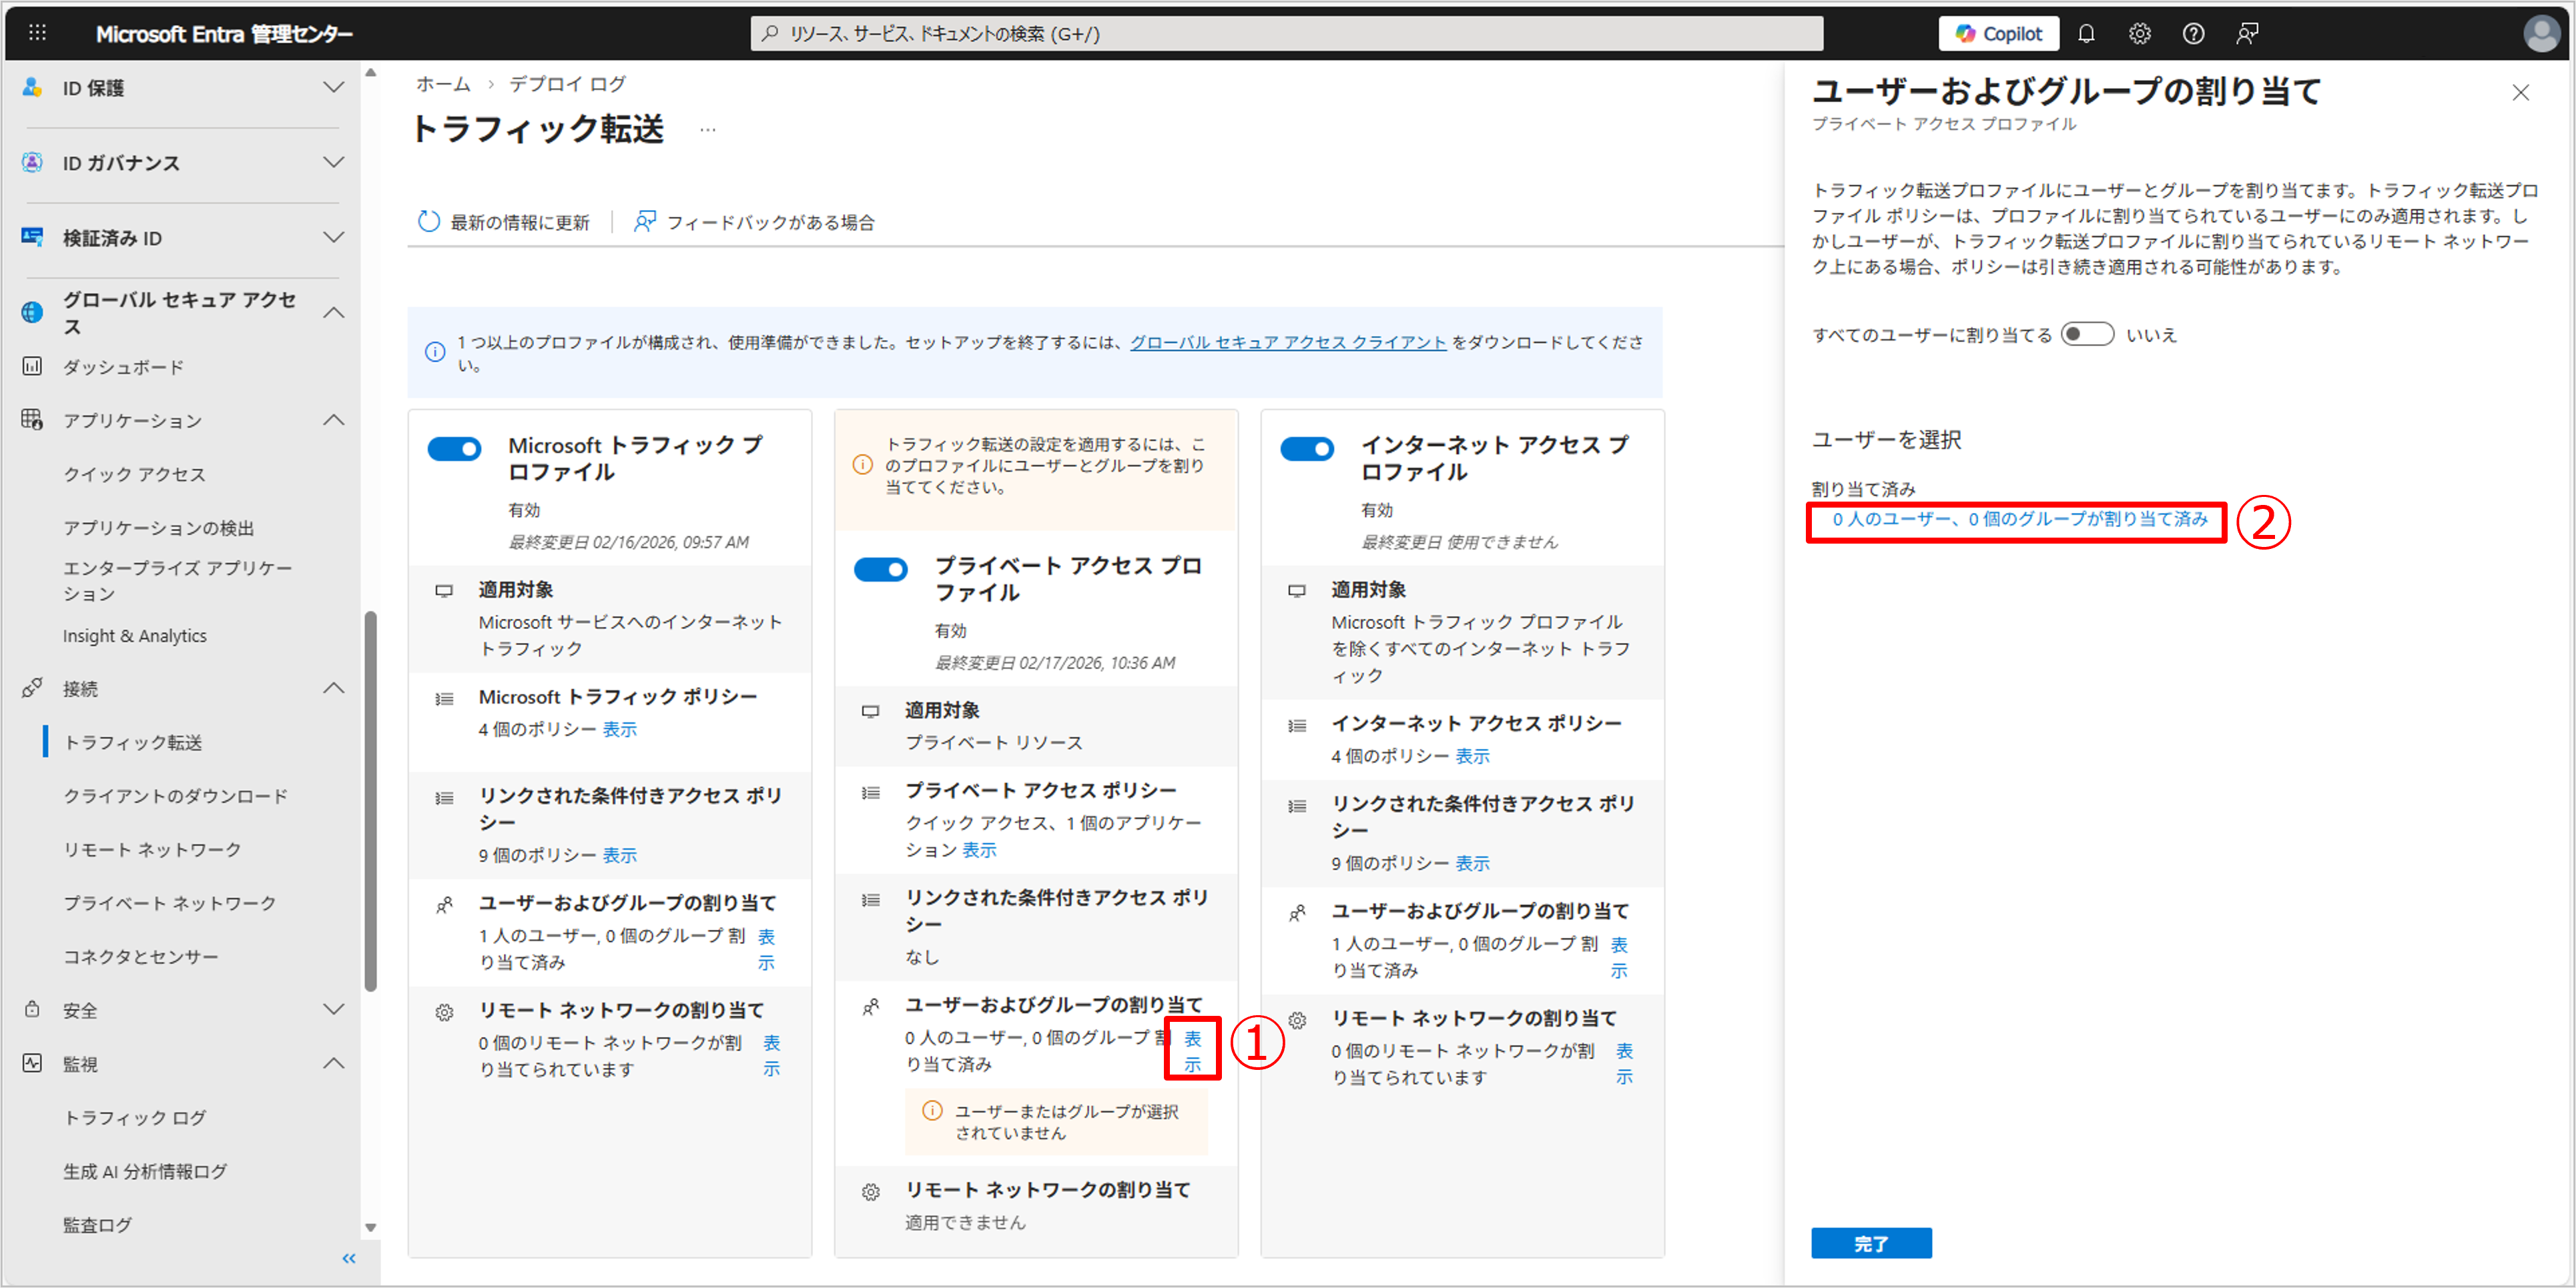Toggle the プライベート アクセス プロファイル switch
The width and height of the screenshot is (2576, 1288).
(880, 570)
